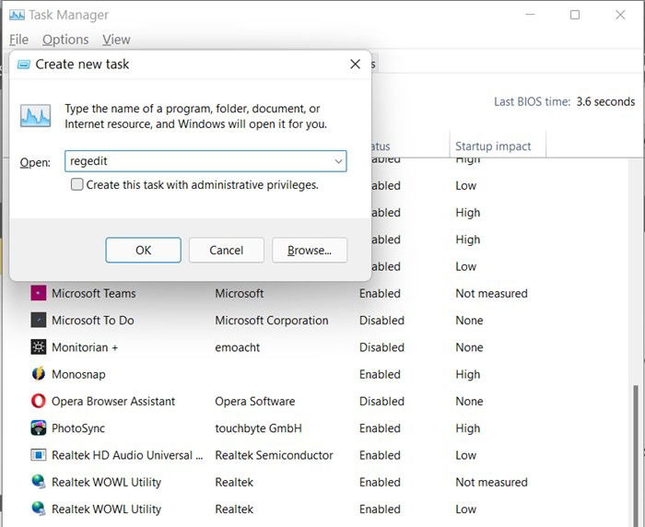Click publisher cell emoacht
This screenshot has width=645, height=527.
click(238, 347)
